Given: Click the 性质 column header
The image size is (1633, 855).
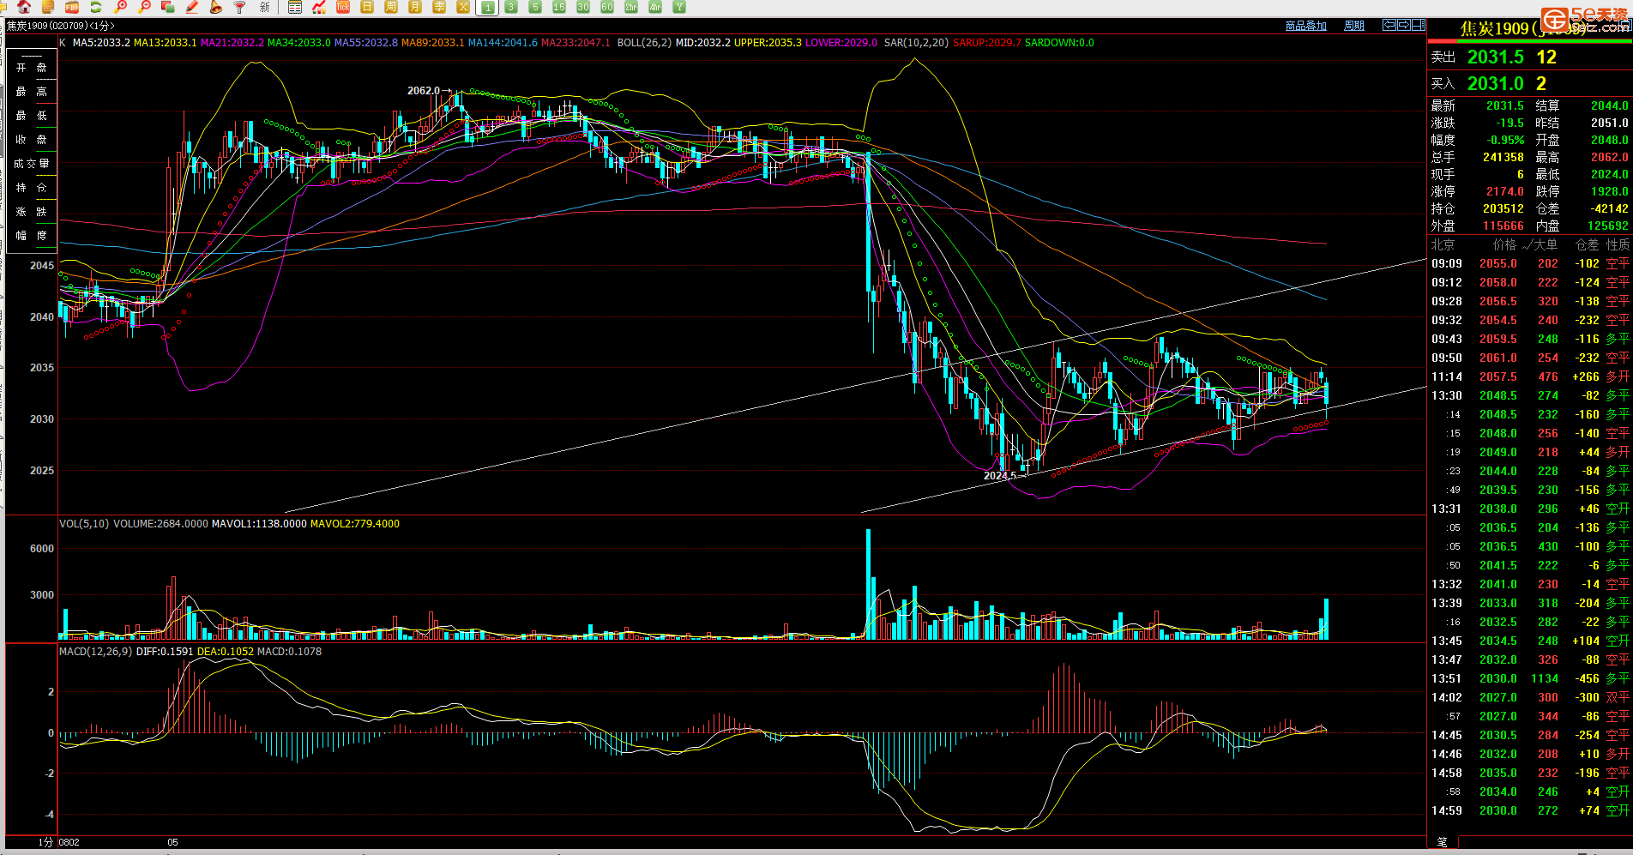Looking at the screenshot, I should tap(1618, 245).
